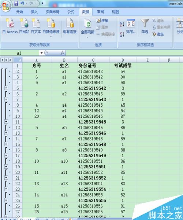Select the 姓名 header cell
This screenshot has height=220, width=183.
[64, 66]
